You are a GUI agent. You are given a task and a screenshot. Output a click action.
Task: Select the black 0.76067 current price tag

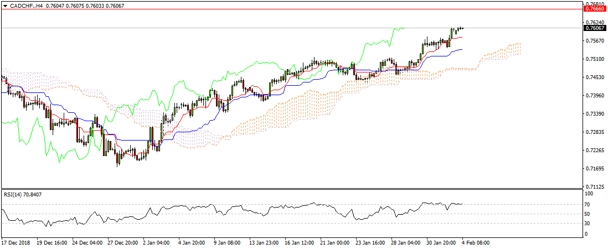pyautogui.click(x=595, y=28)
